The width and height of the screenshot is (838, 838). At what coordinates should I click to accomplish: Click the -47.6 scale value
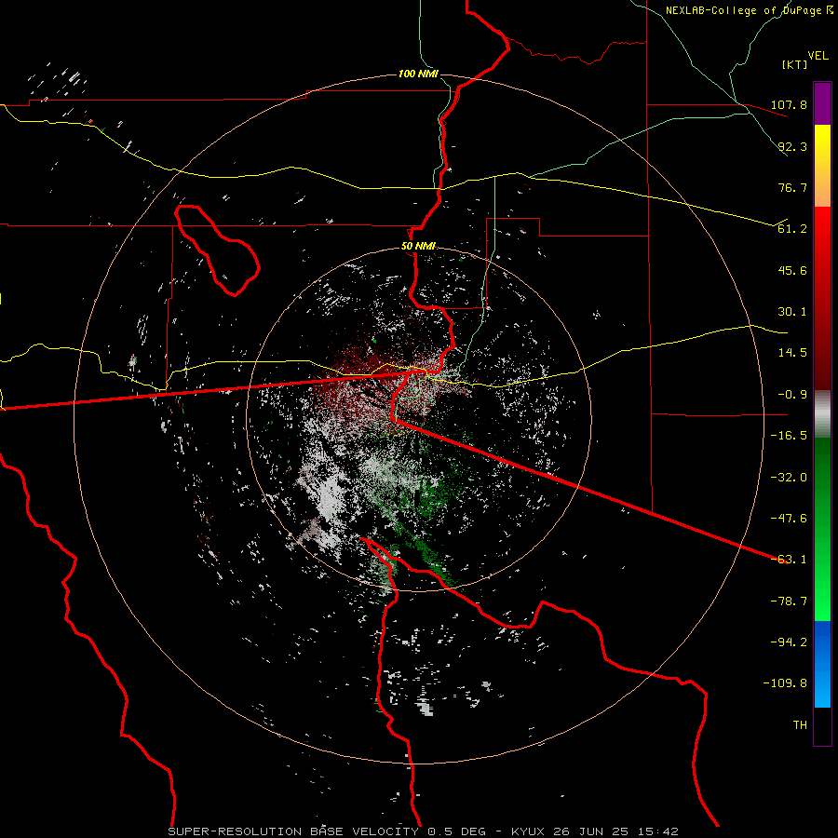pos(789,519)
